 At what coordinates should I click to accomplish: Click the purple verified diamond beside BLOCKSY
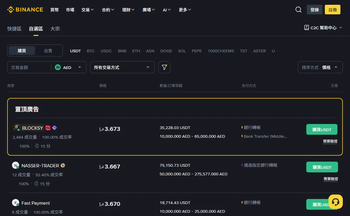[x=54, y=128]
